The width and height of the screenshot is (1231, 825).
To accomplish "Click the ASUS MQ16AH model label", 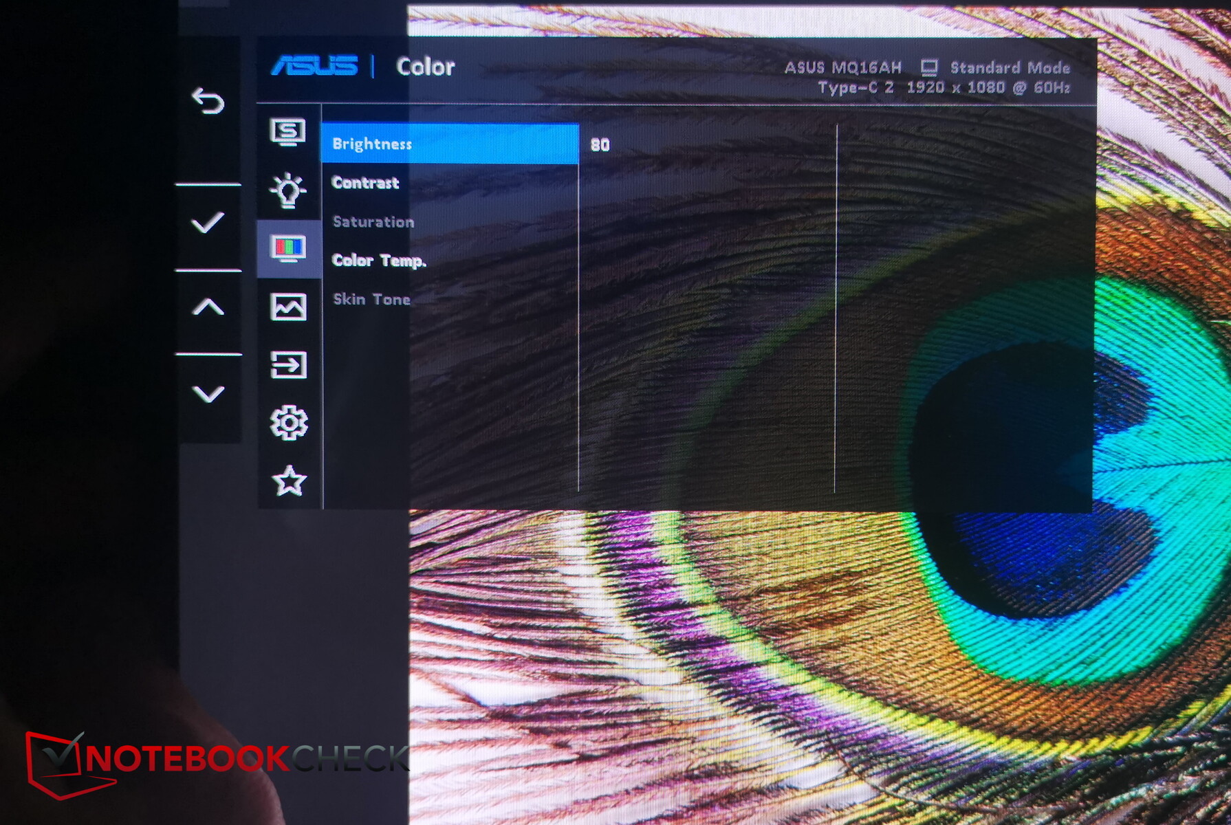I will [842, 67].
